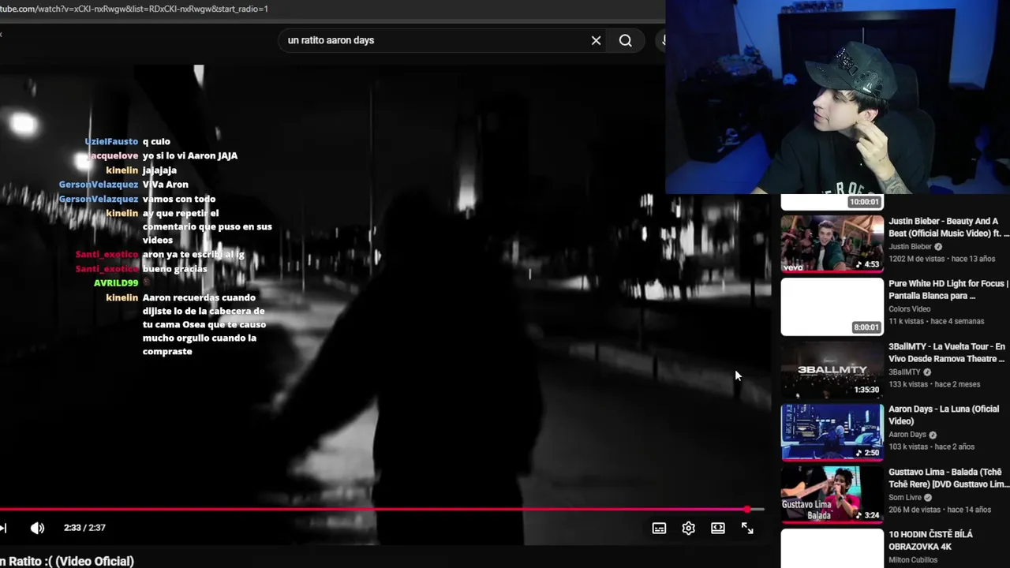Click the 4:53 duration badge
1010x568 pixels.
click(x=867, y=265)
